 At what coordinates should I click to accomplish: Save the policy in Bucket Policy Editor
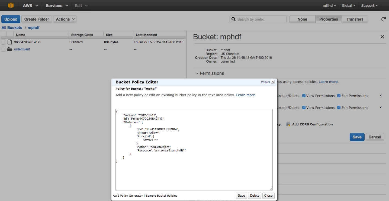[x=241, y=196]
